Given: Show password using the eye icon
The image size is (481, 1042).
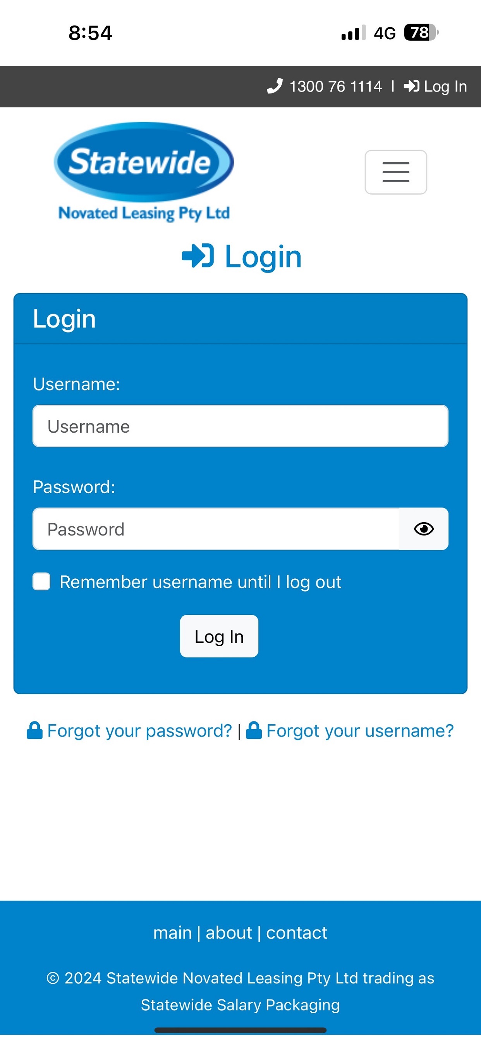Looking at the screenshot, I should (424, 529).
